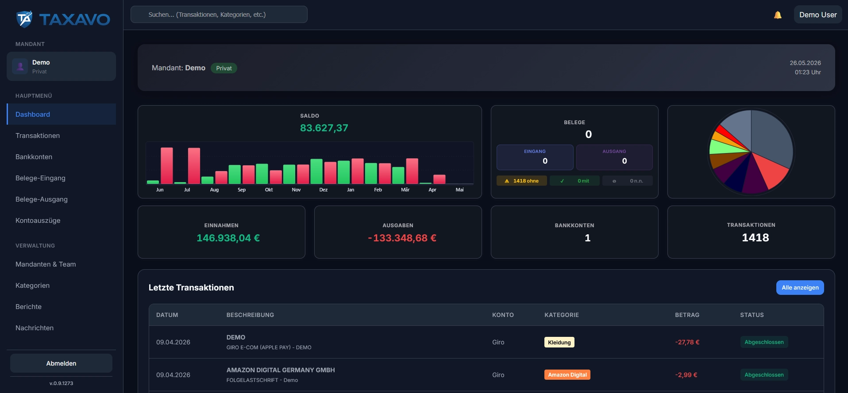Open Mandanten & Team
848x393 pixels.
click(62, 264)
